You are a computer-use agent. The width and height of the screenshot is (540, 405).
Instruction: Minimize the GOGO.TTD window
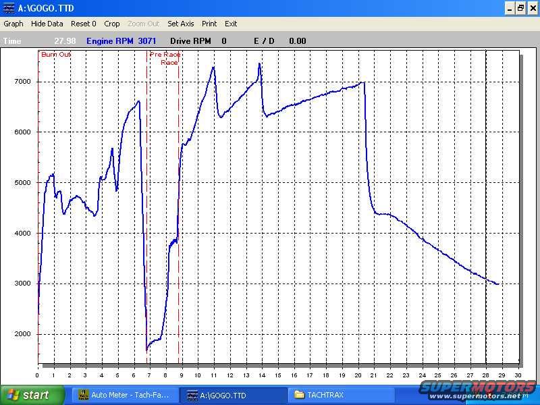pos(509,8)
